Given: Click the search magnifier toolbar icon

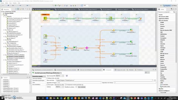Looking at the screenshot, I should (x=53, y=6).
